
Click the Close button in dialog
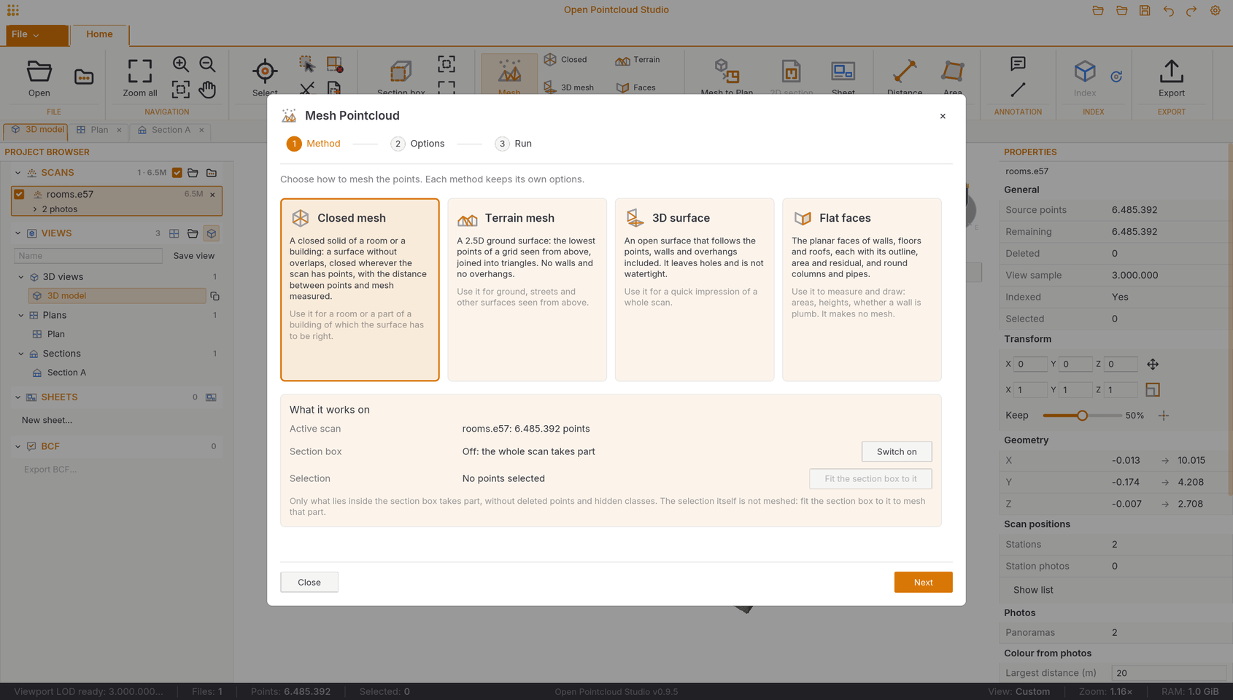tap(309, 582)
